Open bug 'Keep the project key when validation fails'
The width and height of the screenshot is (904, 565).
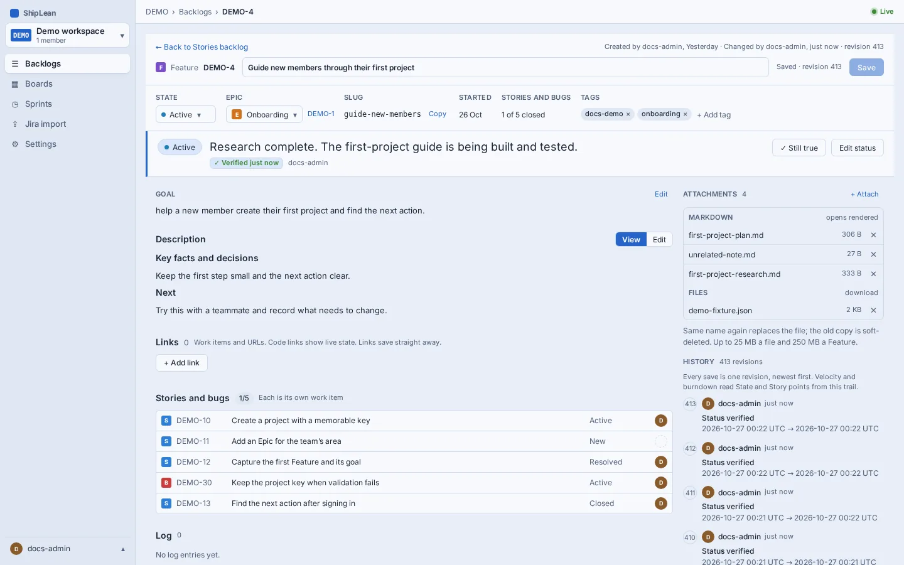[305, 483]
